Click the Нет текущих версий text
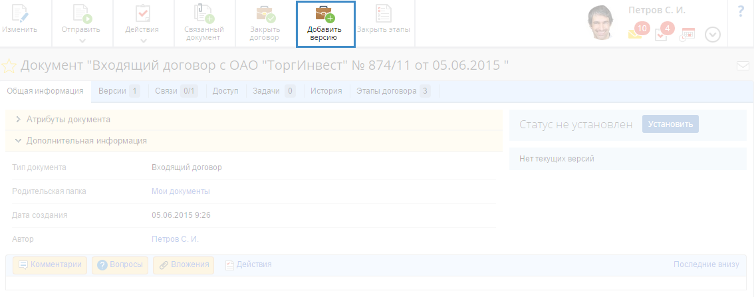Viewport: 754px width, 297px height. 557,159
